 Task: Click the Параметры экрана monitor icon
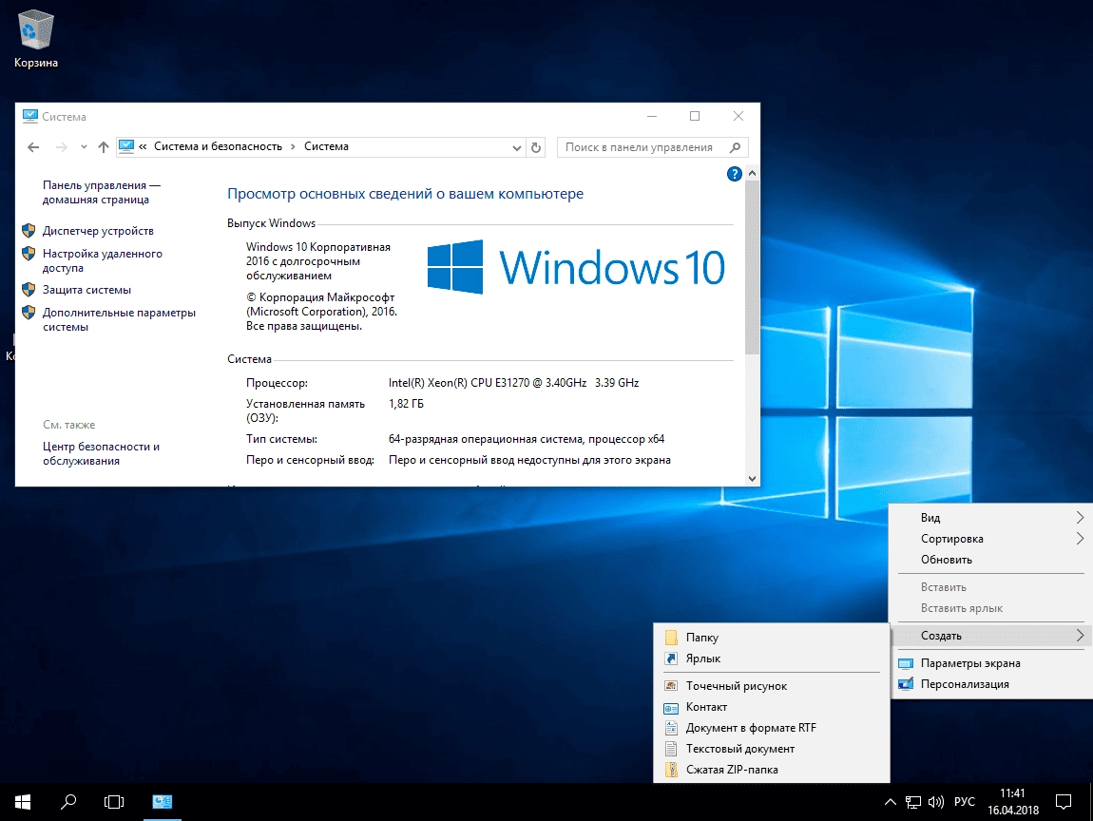[906, 663]
